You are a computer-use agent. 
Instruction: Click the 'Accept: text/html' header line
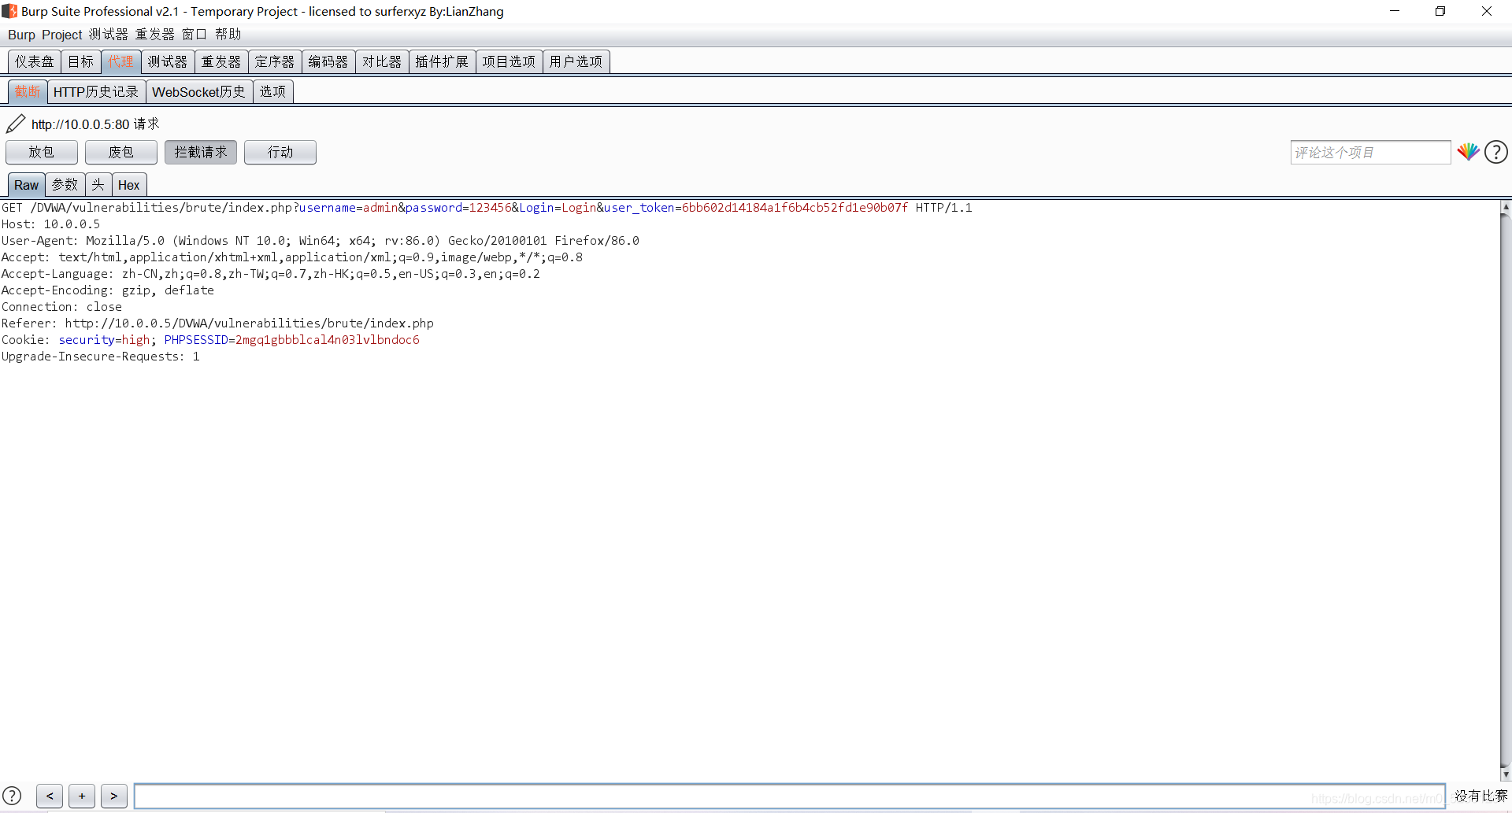point(292,257)
